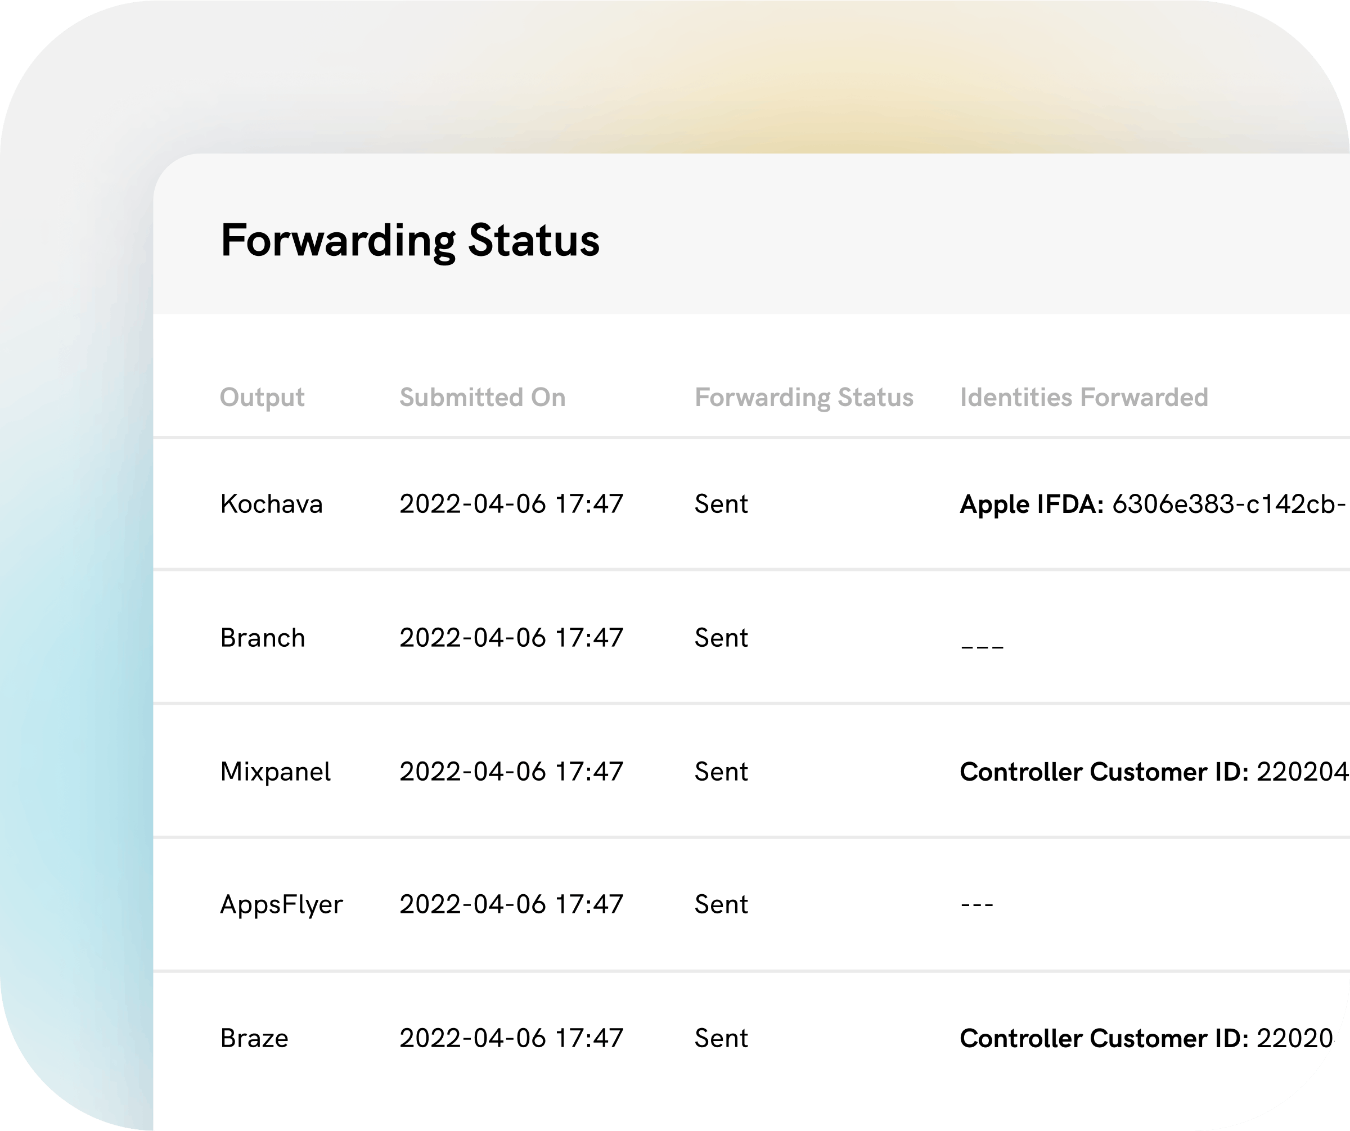
Task: Click the Controller Customer ID in Mixpanel row
Action: (1155, 771)
